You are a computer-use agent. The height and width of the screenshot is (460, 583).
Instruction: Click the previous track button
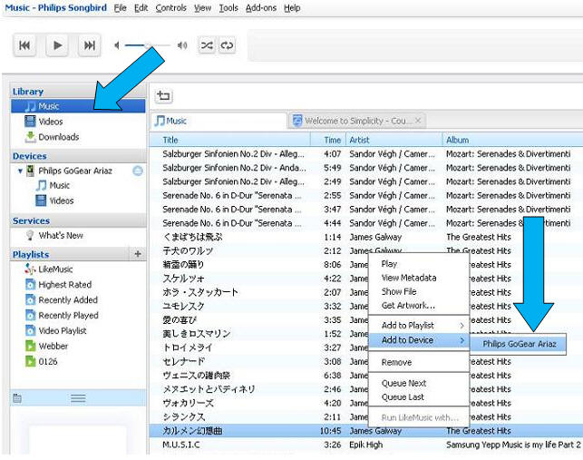[x=24, y=45]
